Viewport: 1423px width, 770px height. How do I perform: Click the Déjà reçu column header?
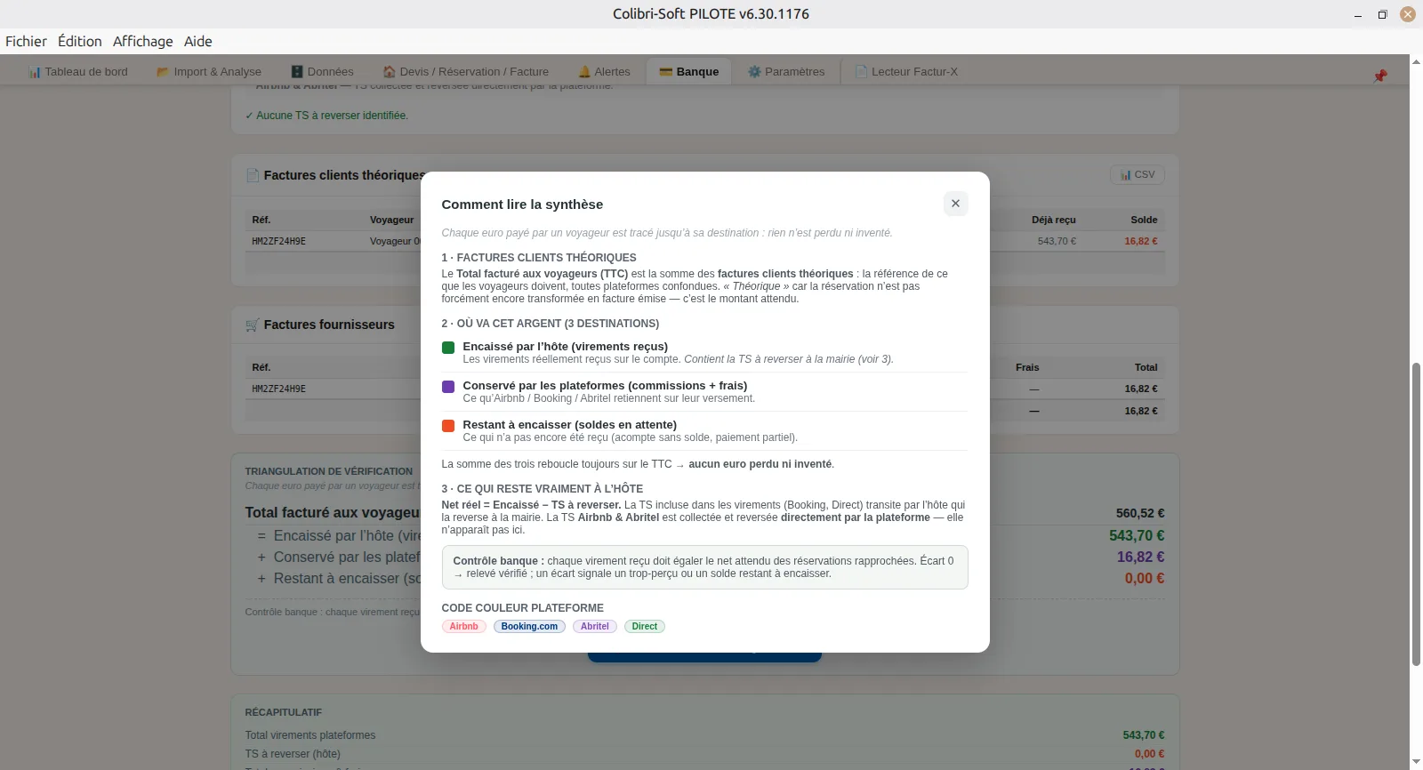1054,220
